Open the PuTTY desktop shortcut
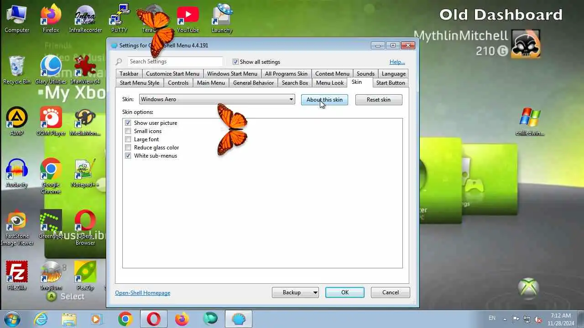The image size is (584, 328). pyautogui.click(x=120, y=19)
